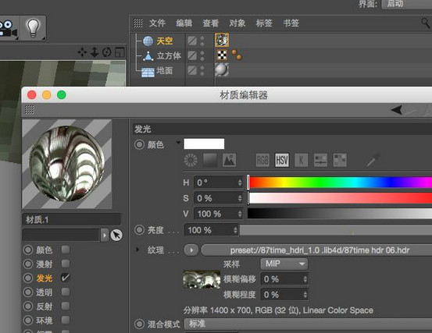Uncheck the 发光 channel checkbox
Screen dimensions: 432x333
(x=66, y=278)
